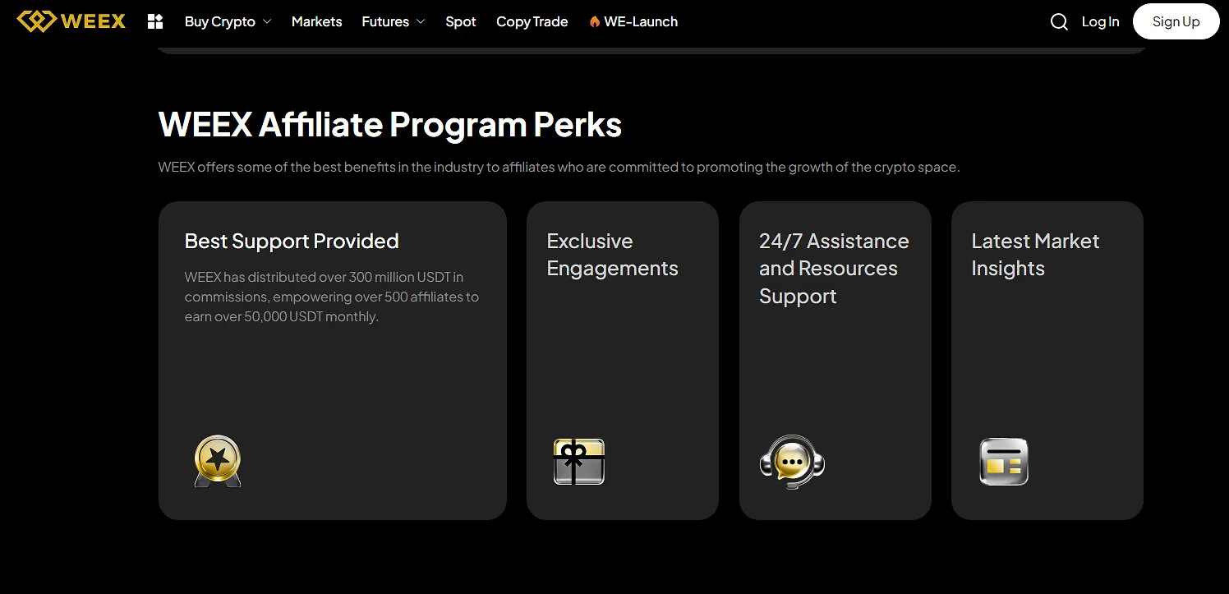
Task: Open the apps grid icon menu
Action: pyautogui.click(x=155, y=21)
